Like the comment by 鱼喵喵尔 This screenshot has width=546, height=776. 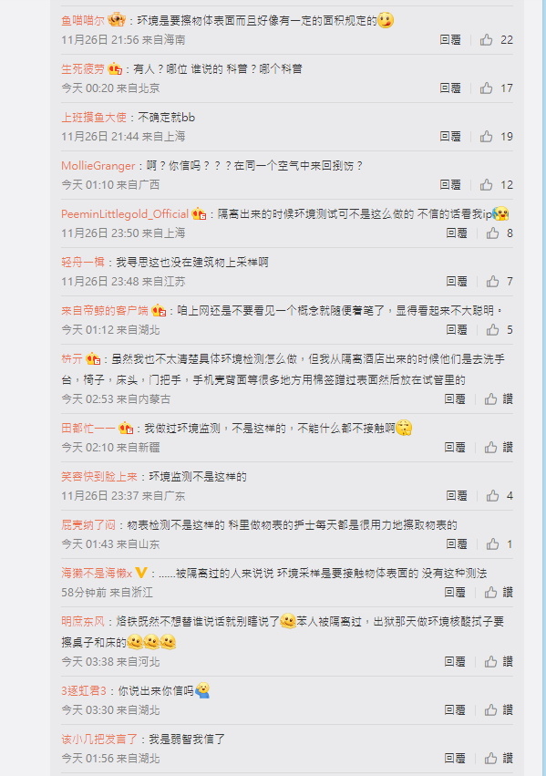tap(486, 39)
